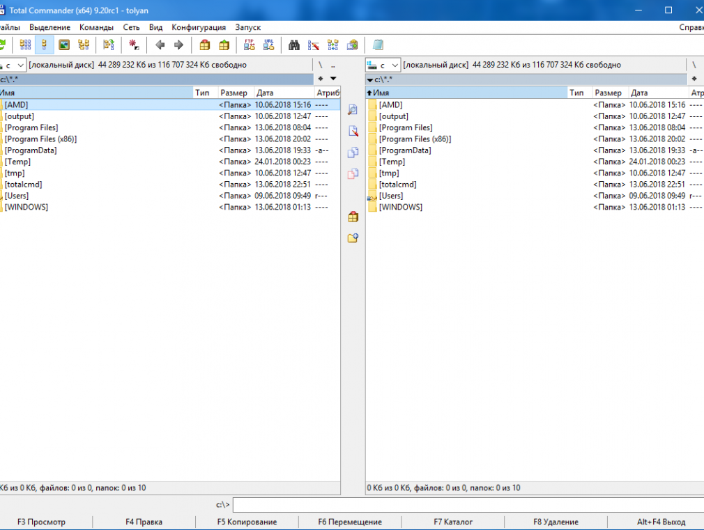Sort right panel by Дата column

click(x=658, y=93)
